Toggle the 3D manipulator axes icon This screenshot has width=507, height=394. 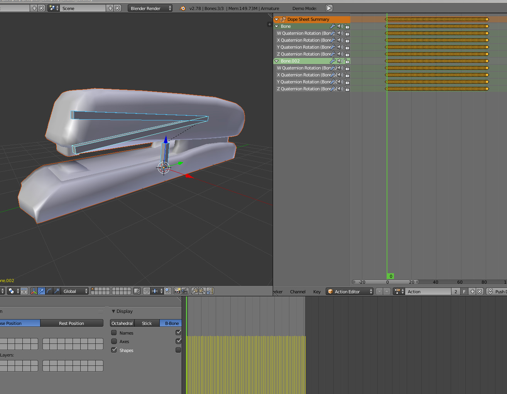click(34, 291)
